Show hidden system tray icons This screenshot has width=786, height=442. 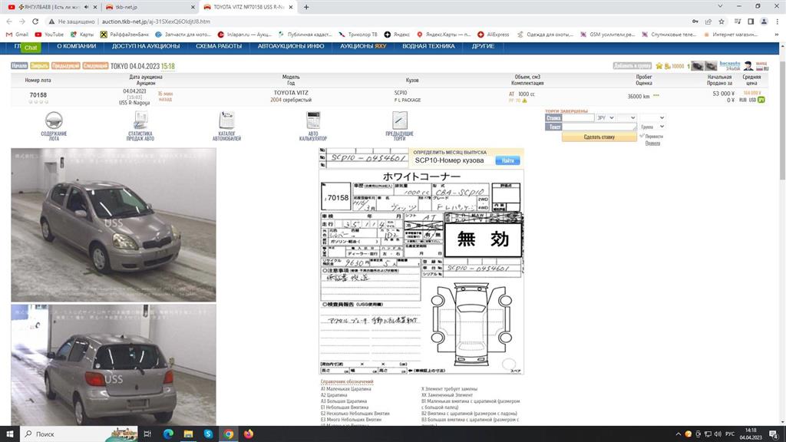pyautogui.click(x=679, y=434)
